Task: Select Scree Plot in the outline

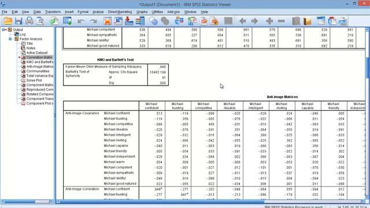Action: coord(34,80)
